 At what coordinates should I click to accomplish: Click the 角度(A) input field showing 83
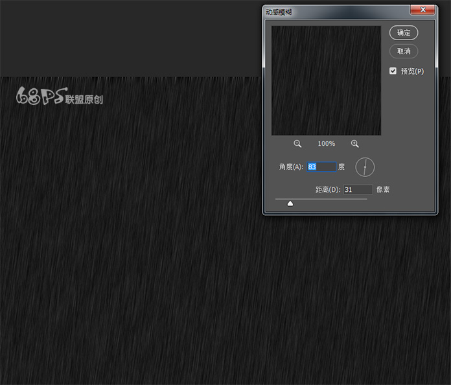(321, 167)
